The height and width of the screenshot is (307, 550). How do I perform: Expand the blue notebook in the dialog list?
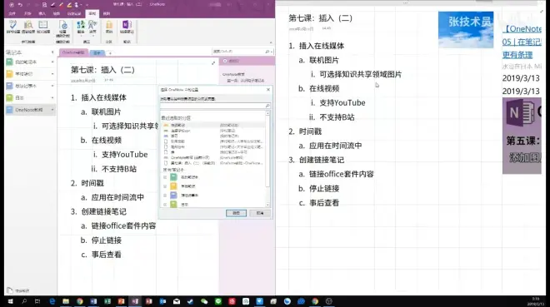coord(165,196)
